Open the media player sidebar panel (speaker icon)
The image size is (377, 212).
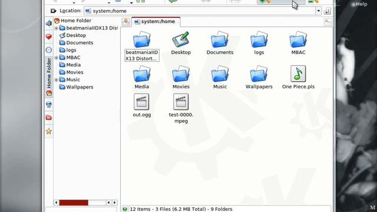click(49, 24)
